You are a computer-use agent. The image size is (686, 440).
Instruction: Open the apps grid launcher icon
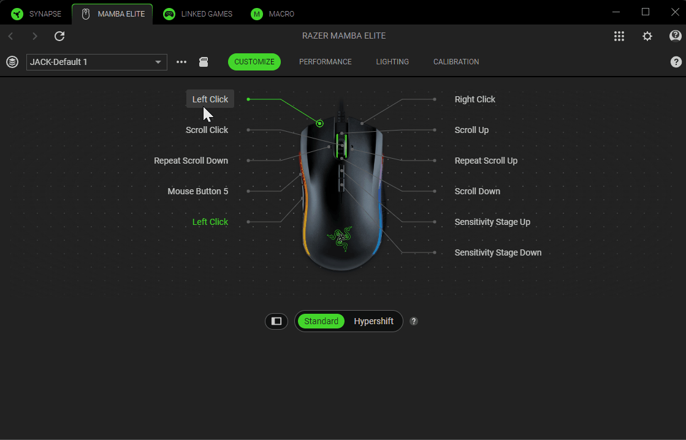pos(619,36)
